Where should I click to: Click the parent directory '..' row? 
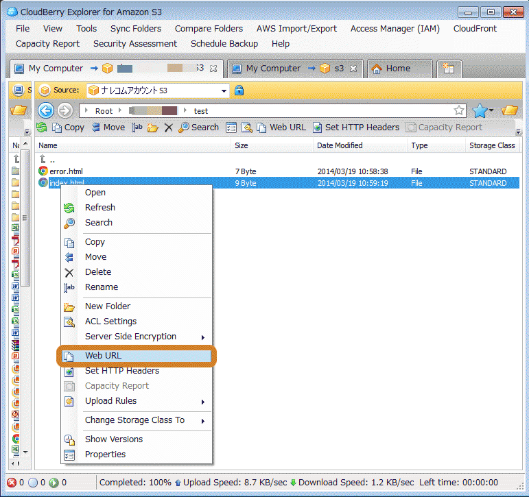(x=279, y=158)
